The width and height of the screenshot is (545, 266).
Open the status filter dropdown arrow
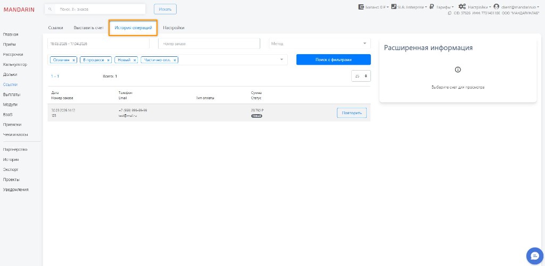coord(282,59)
